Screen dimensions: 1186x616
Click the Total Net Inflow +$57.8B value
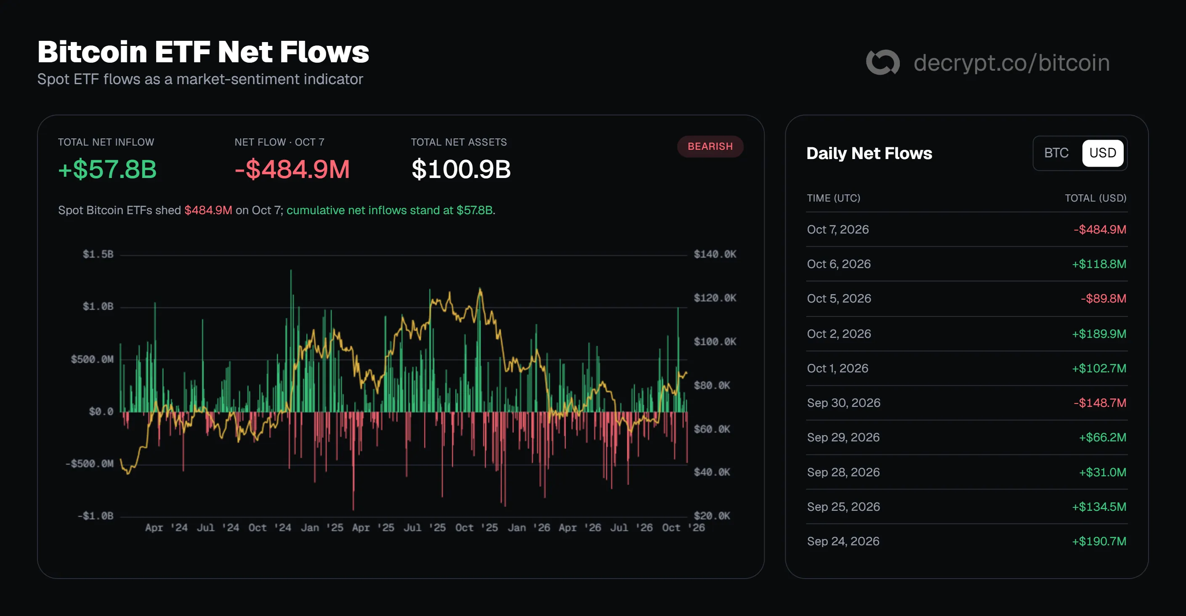point(107,169)
